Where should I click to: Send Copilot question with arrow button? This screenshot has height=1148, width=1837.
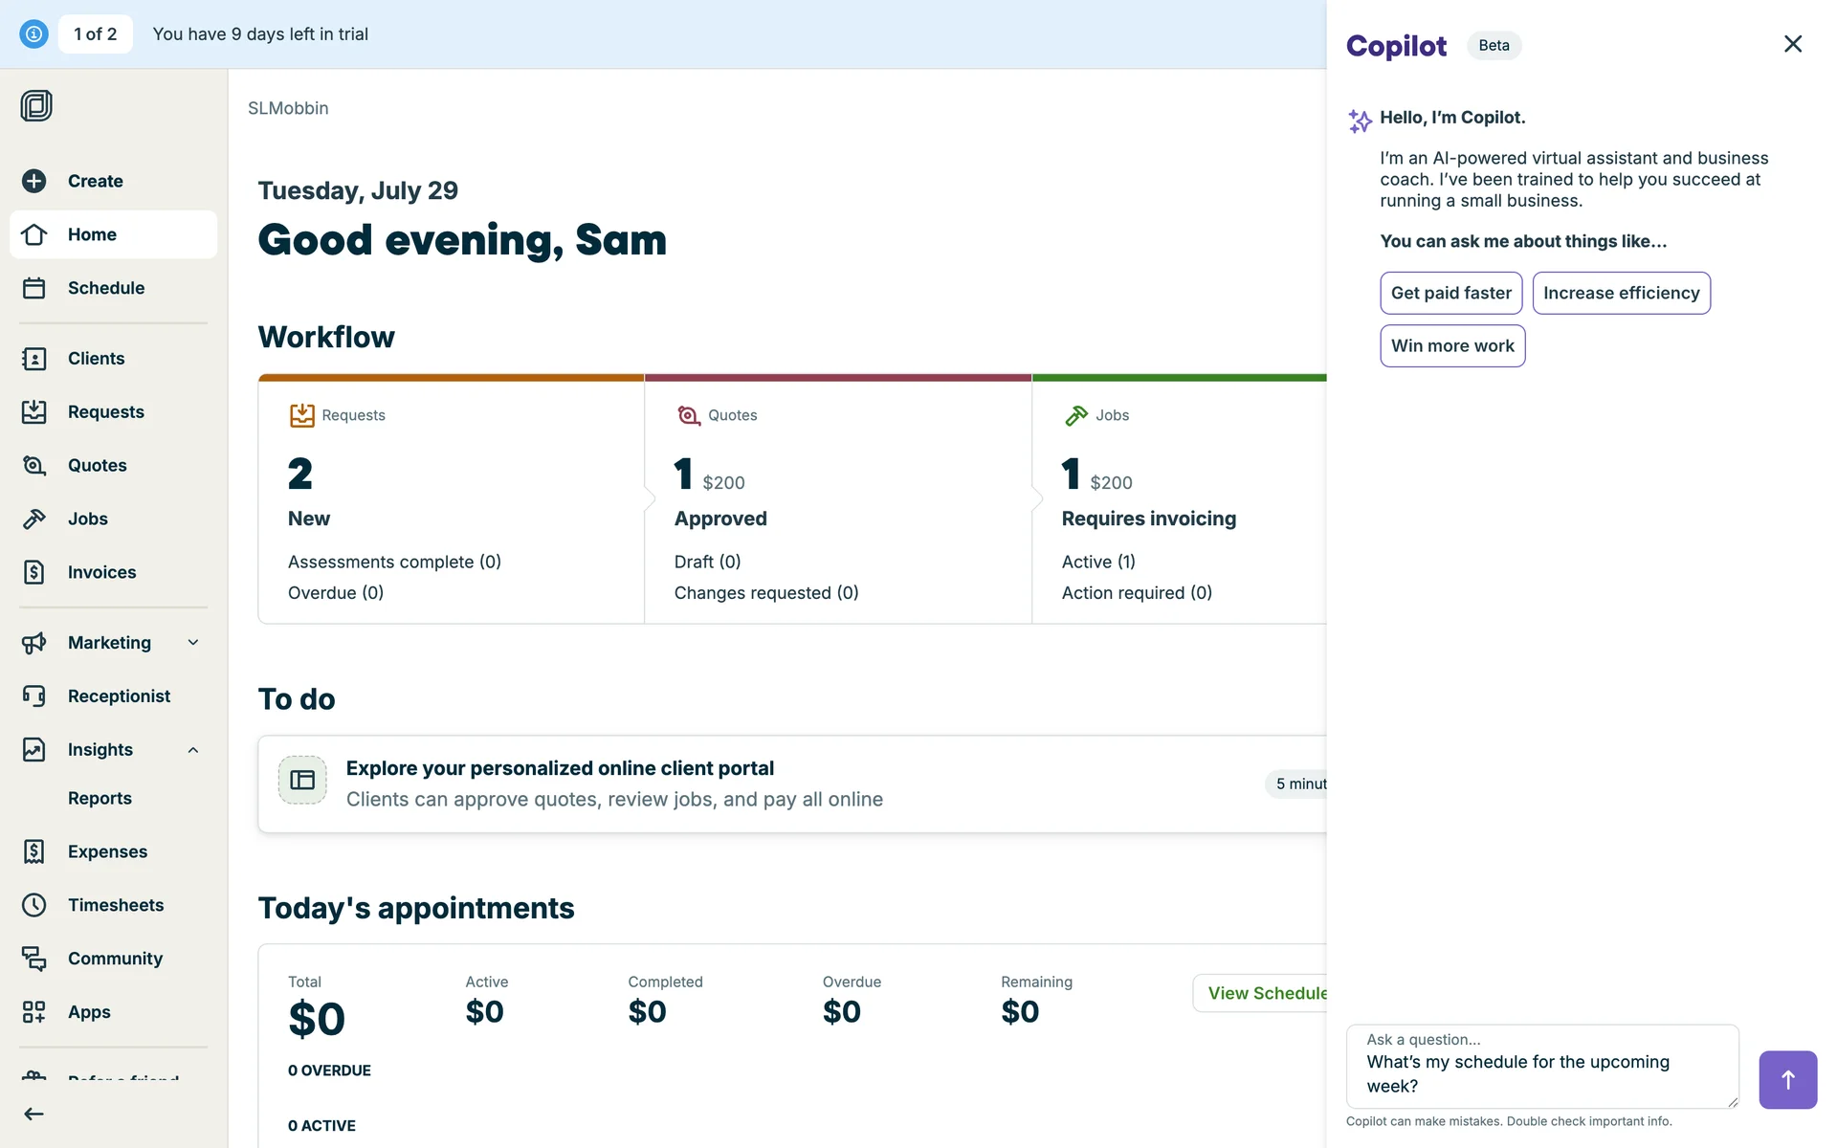point(1787,1080)
